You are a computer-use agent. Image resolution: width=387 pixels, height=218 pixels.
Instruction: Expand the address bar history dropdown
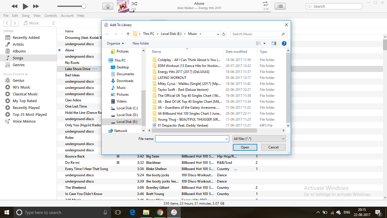click(x=218, y=34)
